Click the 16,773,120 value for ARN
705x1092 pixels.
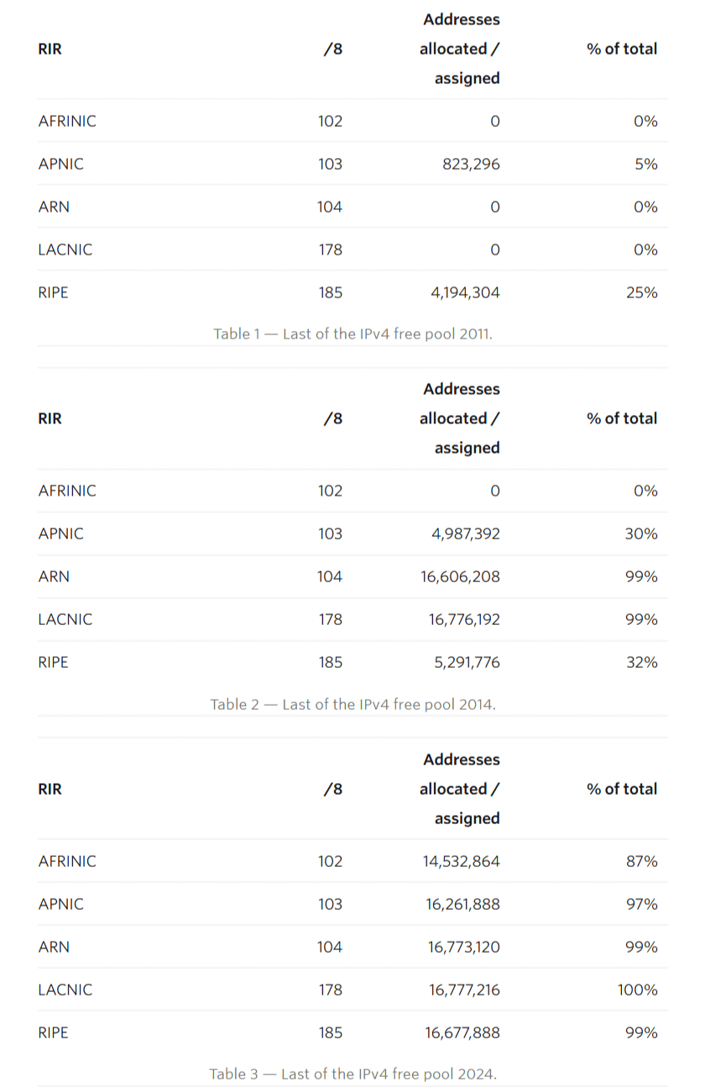(x=463, y=947)
